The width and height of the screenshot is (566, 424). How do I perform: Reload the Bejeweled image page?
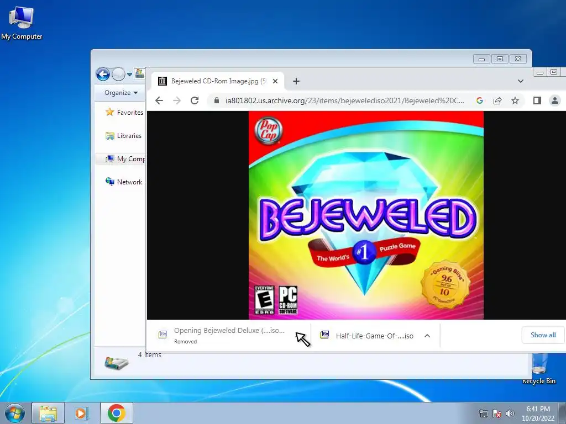point(195,100)
